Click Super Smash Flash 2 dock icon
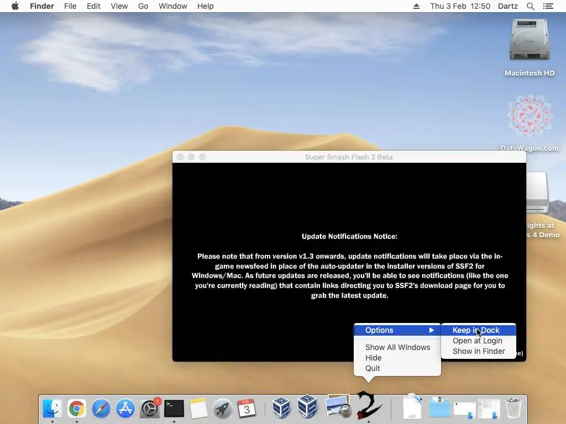 (368, 405)
